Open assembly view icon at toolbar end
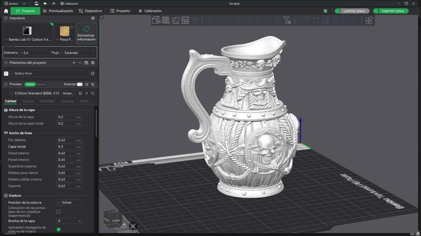 369,20
